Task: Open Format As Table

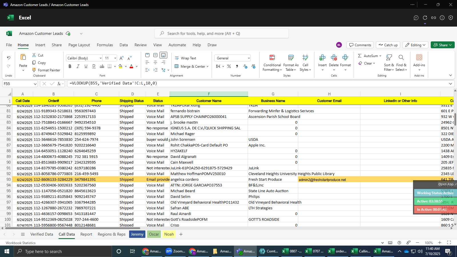Action: click(291, 63)
